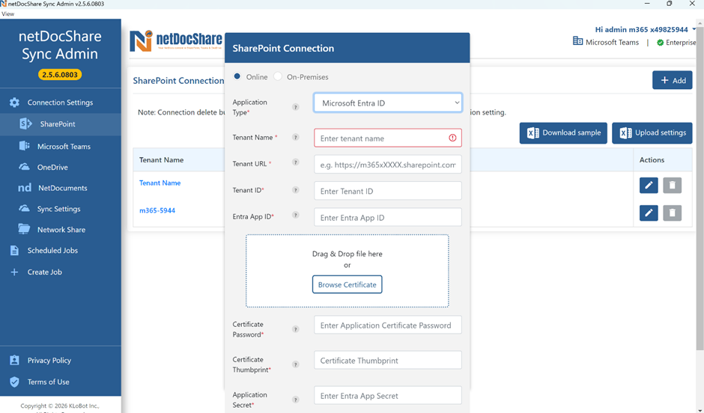The height and width of the screenshot is (413, 704).
Task: Click the Actions column header
Action: point(652,160)
